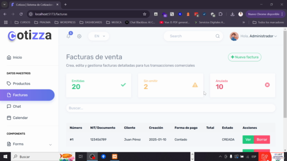The image size is (287, 161).
Task: Bookmark this page with the star icon
Action: [144, 14]
